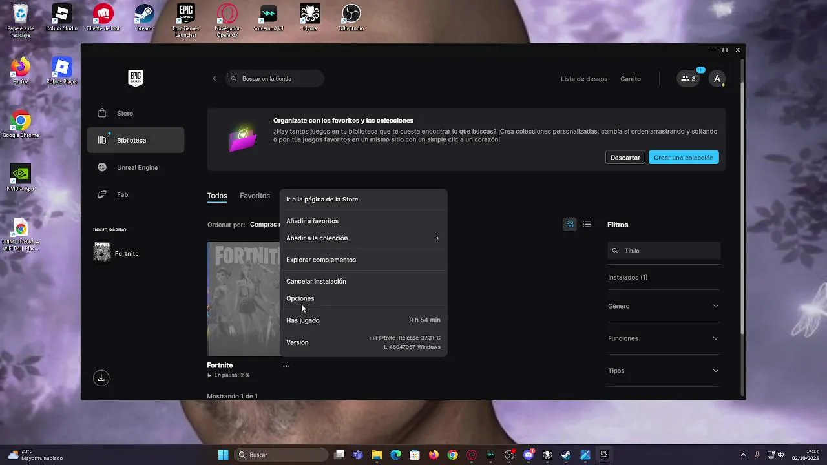Click the Título filter input

tap(664, 251)
